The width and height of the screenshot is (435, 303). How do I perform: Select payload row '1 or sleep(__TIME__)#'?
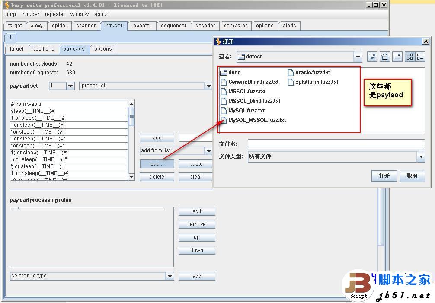pos(69,118)
